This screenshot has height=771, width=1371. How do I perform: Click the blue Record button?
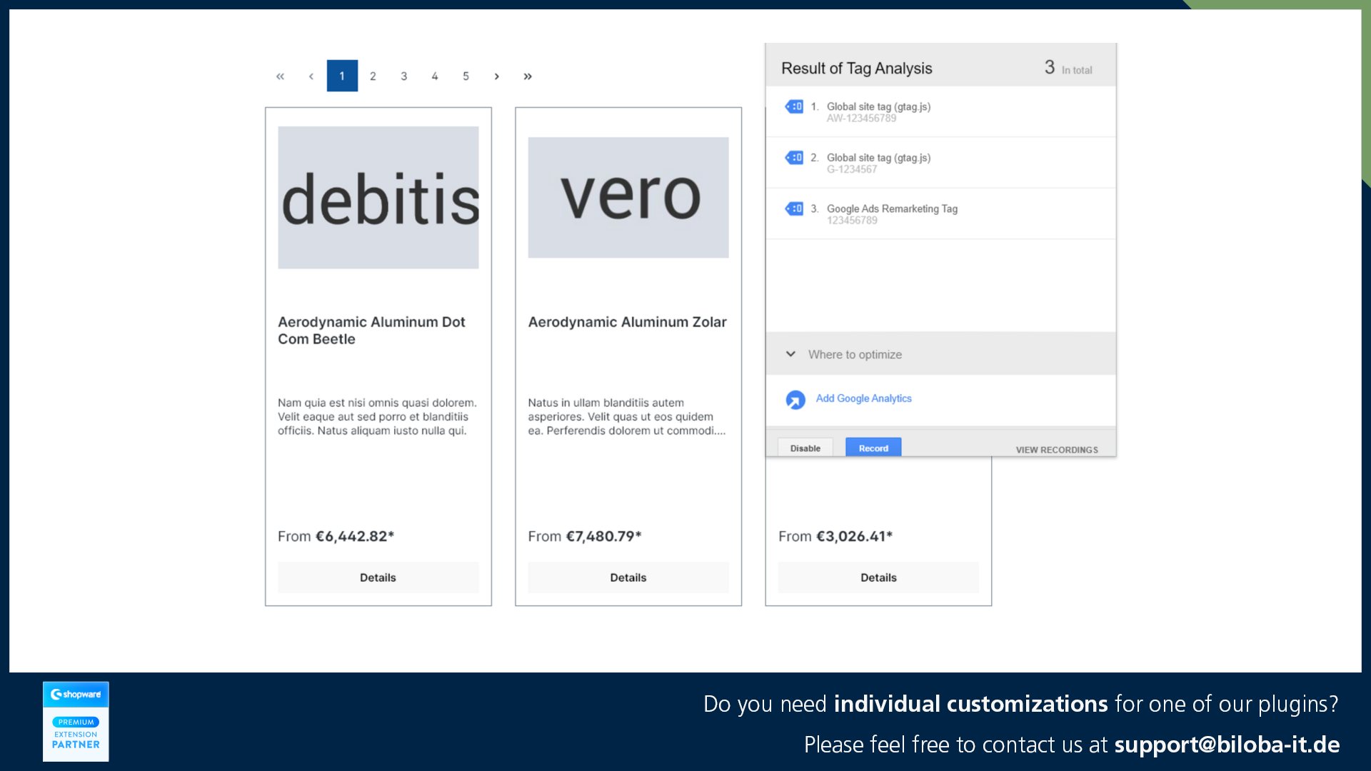pos(873,448)
